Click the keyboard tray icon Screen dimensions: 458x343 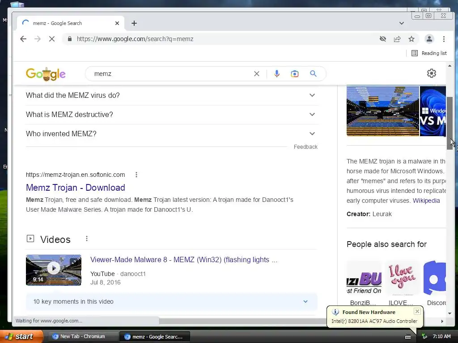(x=408, y=337)
